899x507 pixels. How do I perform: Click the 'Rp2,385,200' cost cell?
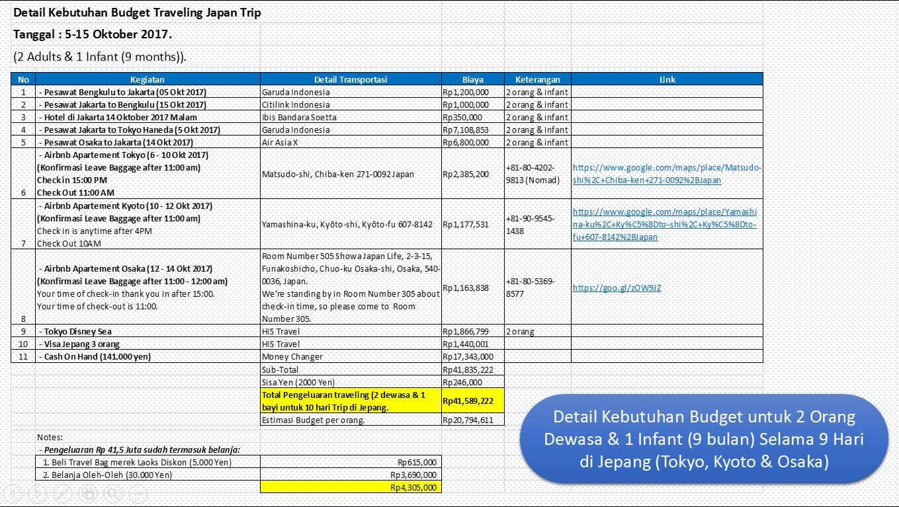point(472,174)
